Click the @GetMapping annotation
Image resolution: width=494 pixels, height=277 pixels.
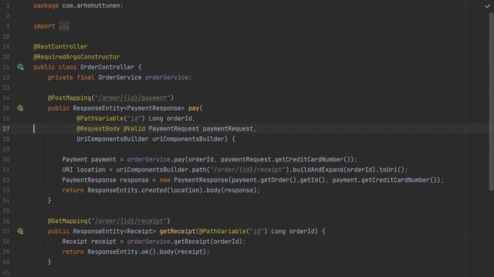click(x=67, y=221)
